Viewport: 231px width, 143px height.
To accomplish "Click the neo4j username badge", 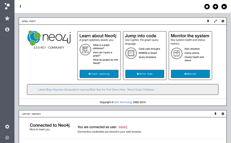I will 123,127.
